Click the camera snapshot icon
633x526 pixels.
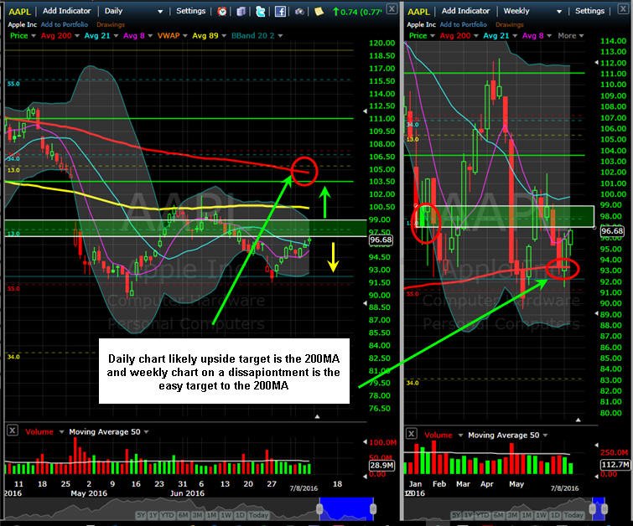[x=299, y=11]
